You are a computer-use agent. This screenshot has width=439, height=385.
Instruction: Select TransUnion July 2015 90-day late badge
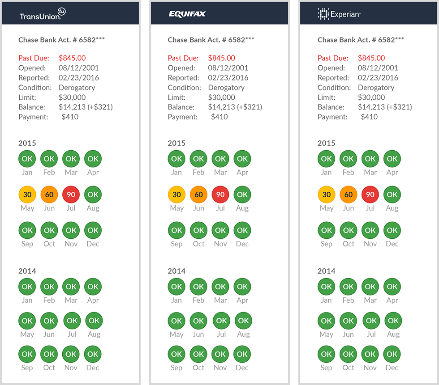coord(71,195)
